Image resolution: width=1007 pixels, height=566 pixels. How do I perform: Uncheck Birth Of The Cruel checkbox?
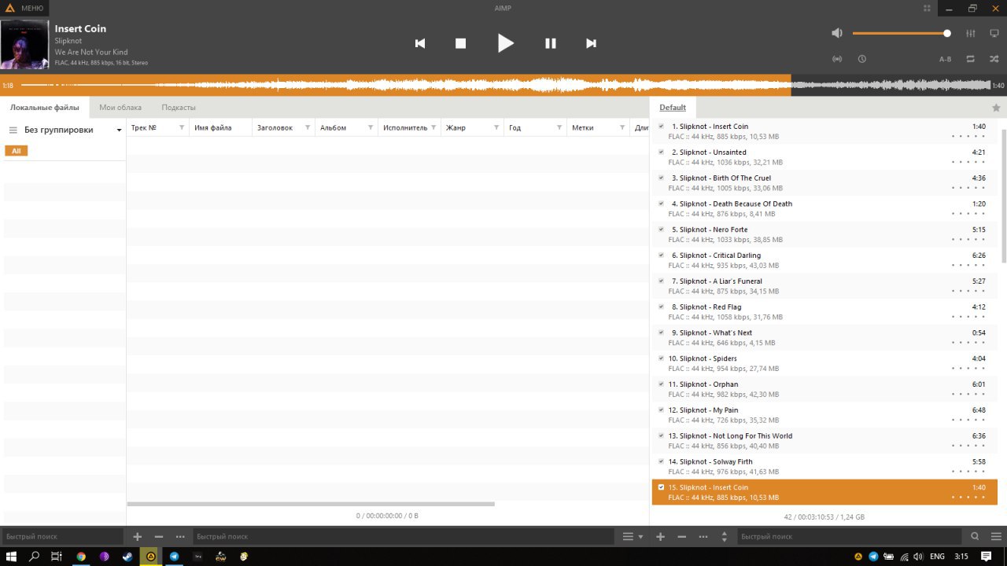point(661,178)
